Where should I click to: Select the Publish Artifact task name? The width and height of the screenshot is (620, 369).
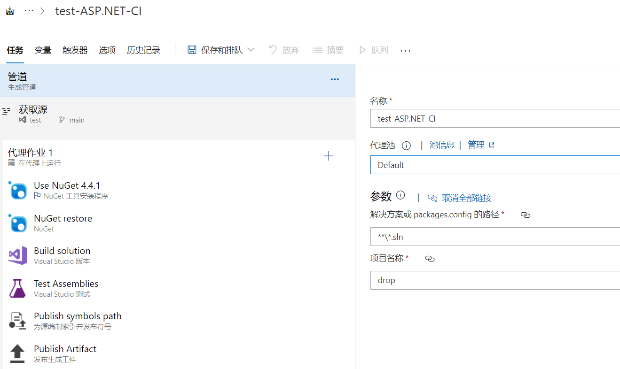coord(65,349)
